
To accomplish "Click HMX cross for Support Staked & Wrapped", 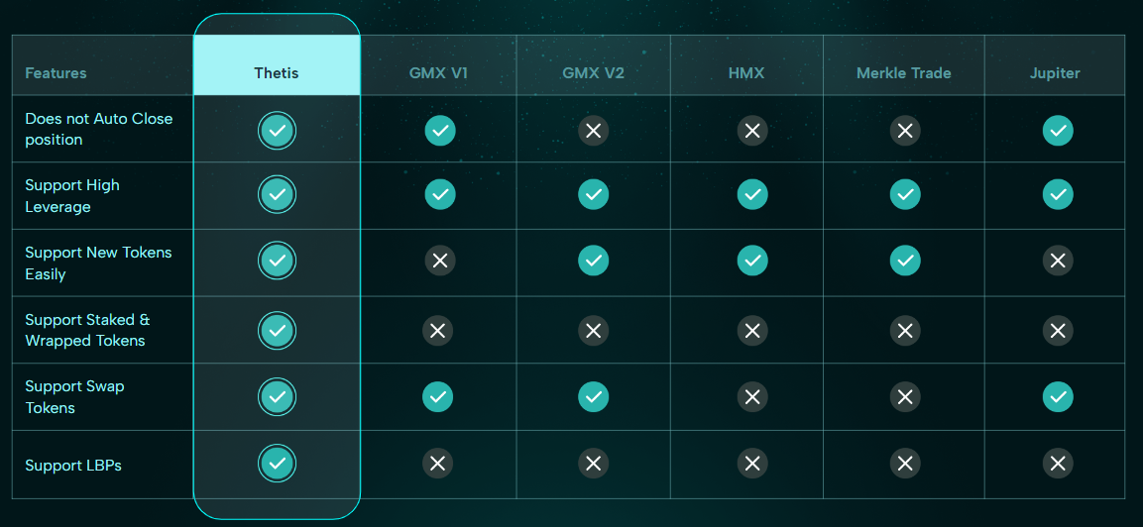I will pos(752,330).
